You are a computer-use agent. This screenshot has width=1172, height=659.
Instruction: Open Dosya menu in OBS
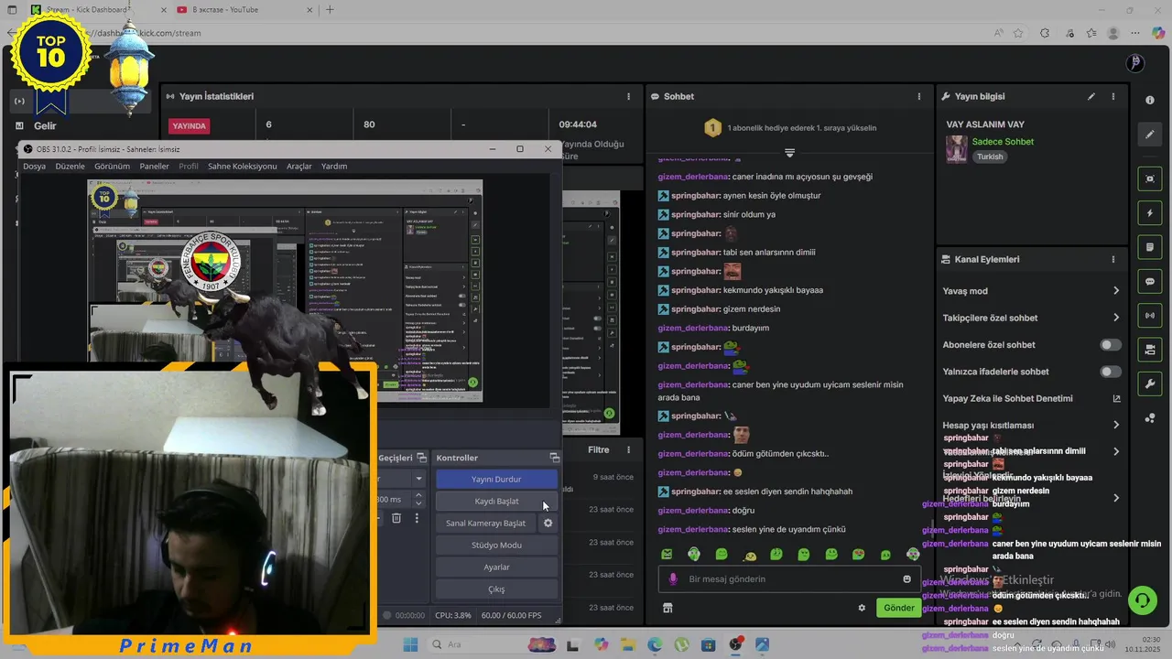(x=34, y=166)
